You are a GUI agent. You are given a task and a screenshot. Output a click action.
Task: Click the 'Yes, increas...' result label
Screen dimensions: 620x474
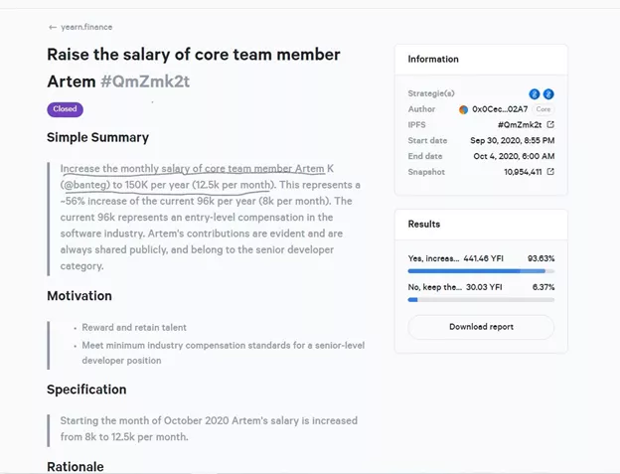tap(433, 258)
